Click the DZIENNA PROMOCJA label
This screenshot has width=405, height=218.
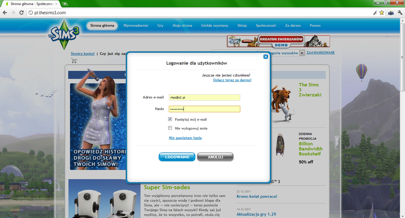307,136
